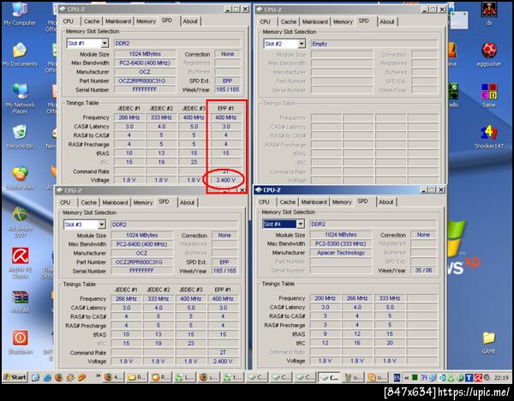Select the SPD tab in the Slot #4 window
Viewport: 514px width, 401px height.
point(362,201)
